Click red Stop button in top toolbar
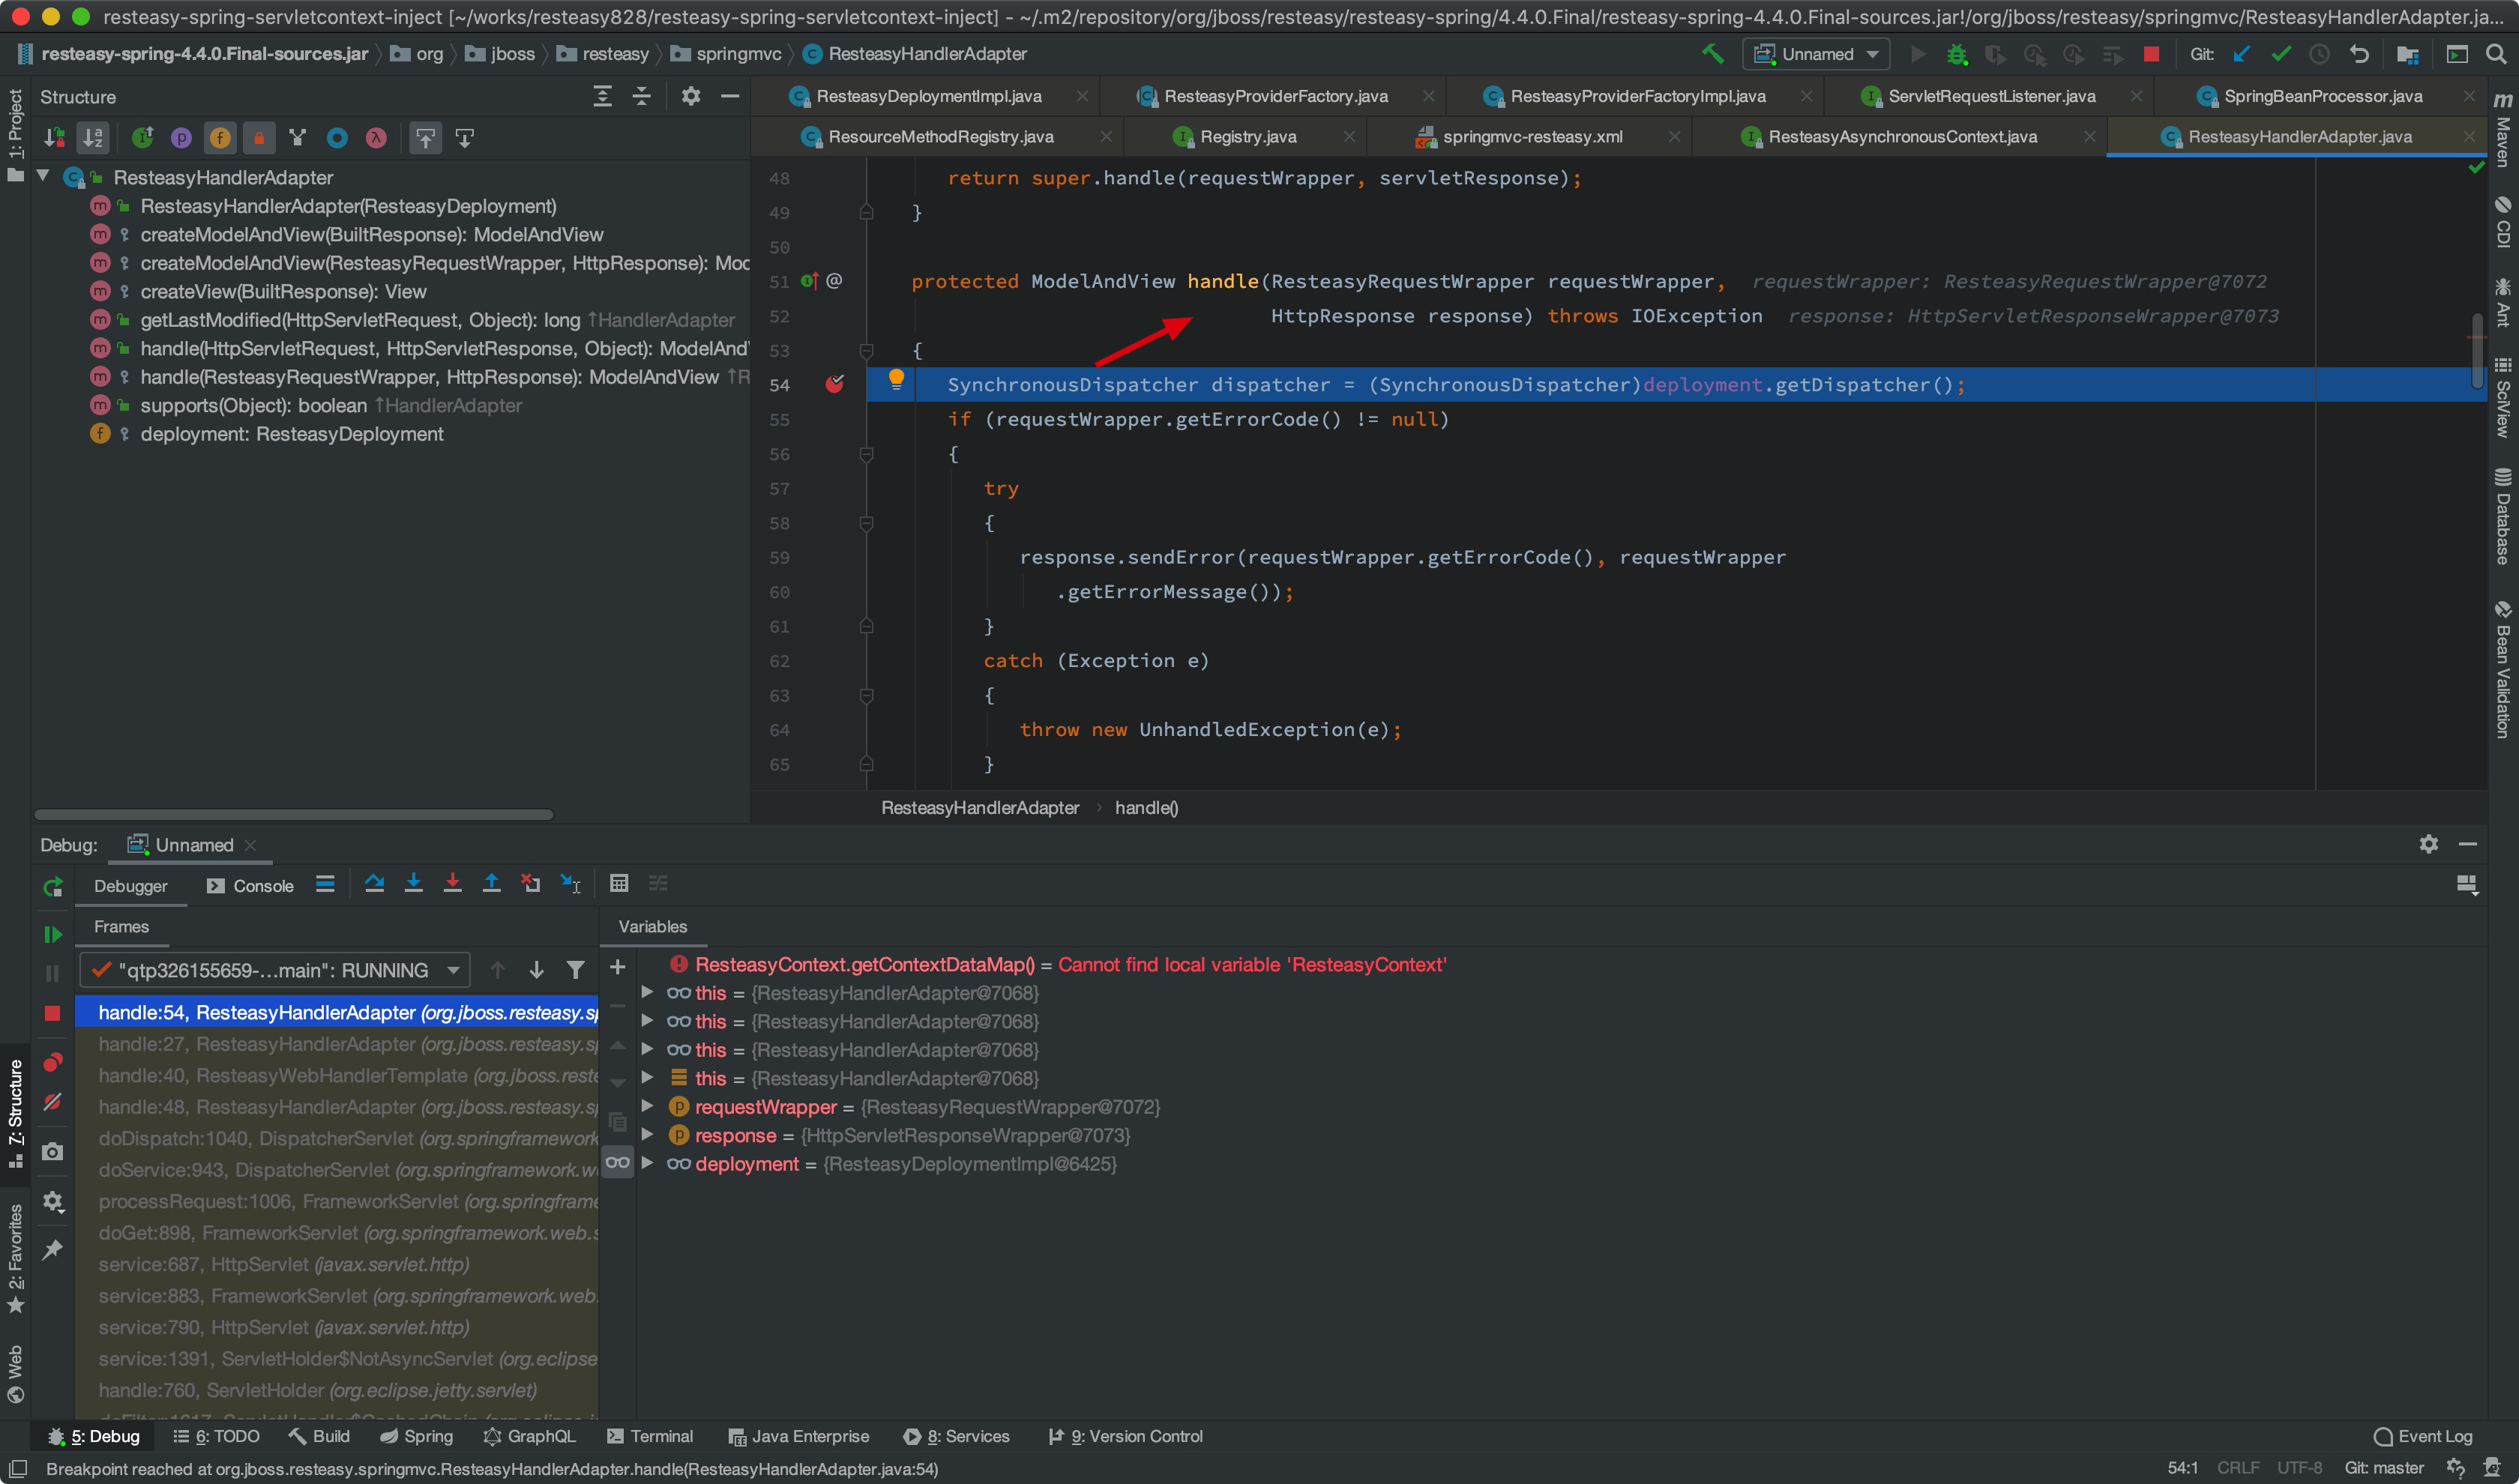This screenshot has width=2519, height=1484. pos(2151,54)
